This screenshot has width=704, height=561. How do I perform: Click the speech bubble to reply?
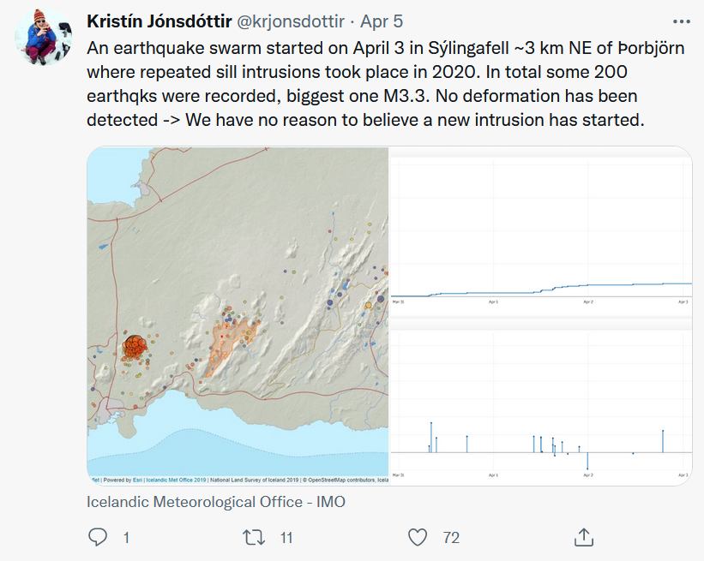[99, 537]
